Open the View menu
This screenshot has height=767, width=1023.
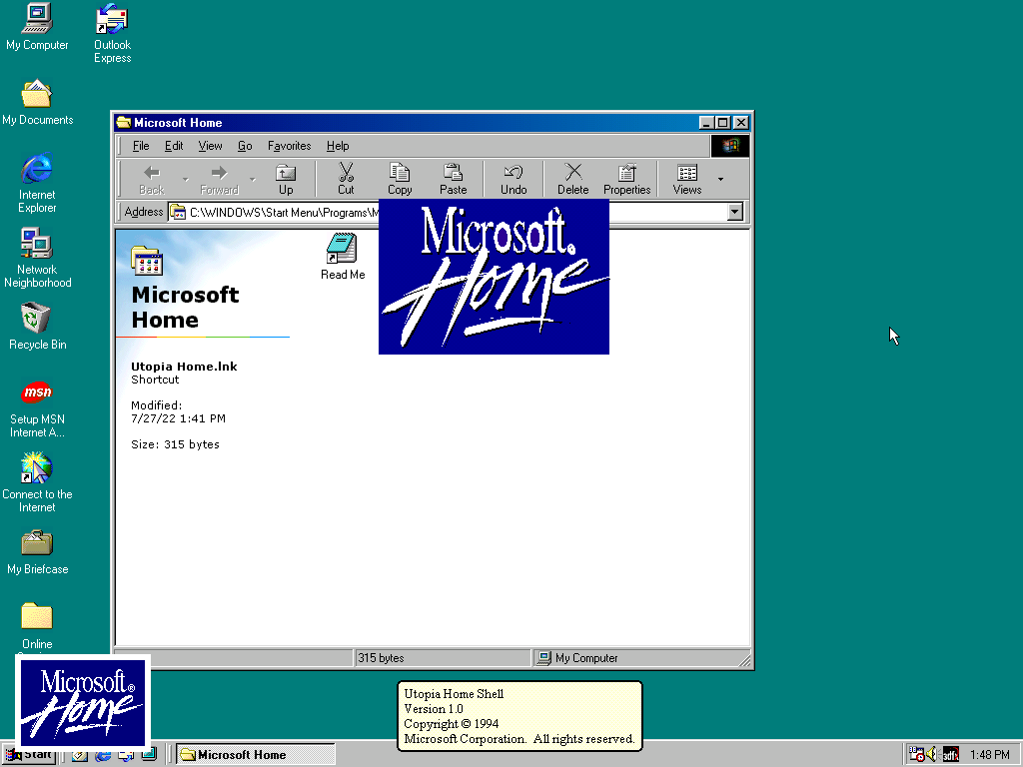[x=210, y=146]
